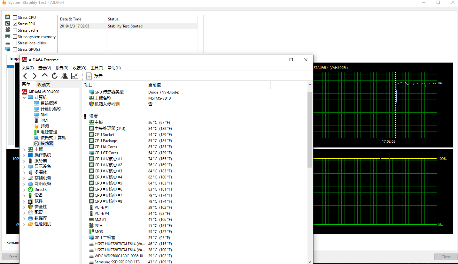
Task: Select the CPU Package temperature row
Action: pyautogui.click(x=130, y=140)
